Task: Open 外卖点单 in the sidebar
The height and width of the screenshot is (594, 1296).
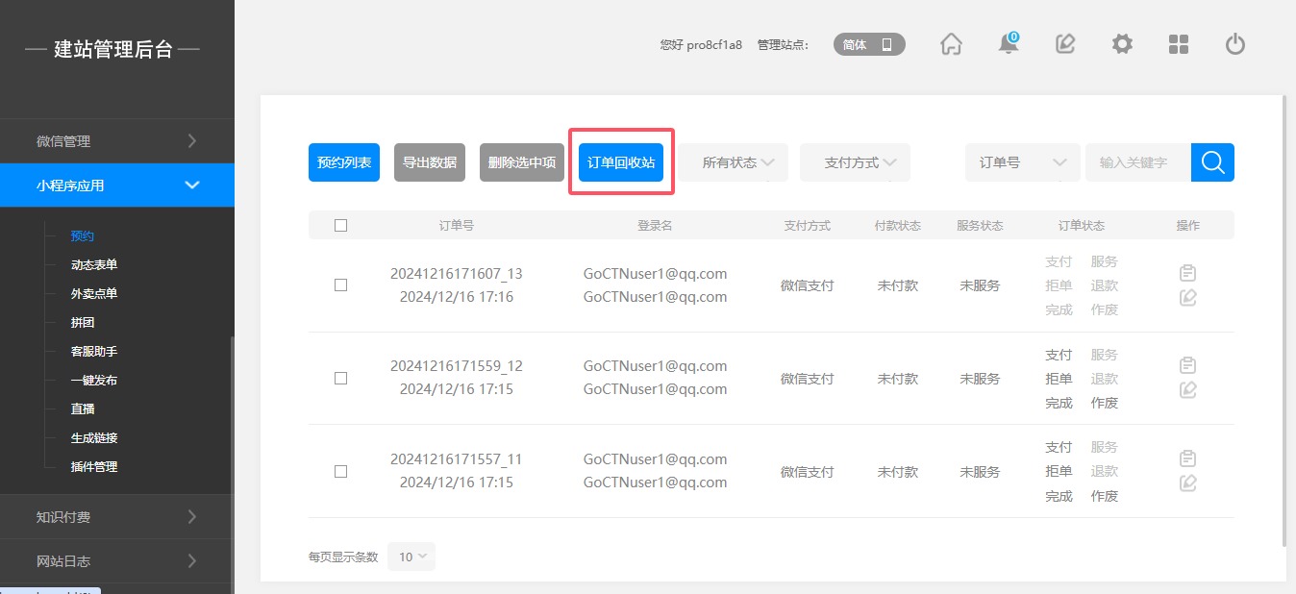Action: point(94,294)
